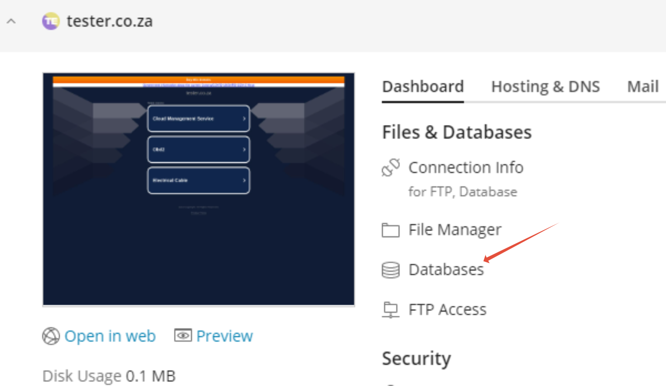The width and height of the screenshot is (666, 386).
Task: Click the tester.co.za favicon icon
Action: point(51,21)
